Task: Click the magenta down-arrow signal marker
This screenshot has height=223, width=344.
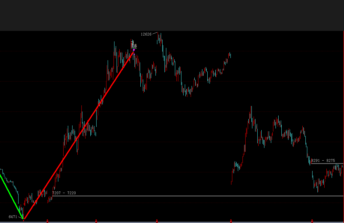Action: 134,50
